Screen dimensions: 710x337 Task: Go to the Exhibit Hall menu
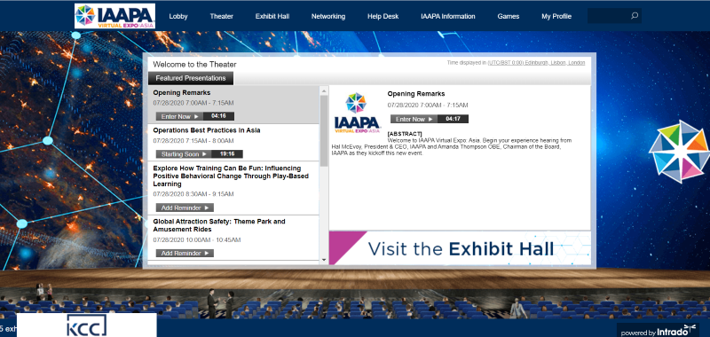tap(272, 16)
